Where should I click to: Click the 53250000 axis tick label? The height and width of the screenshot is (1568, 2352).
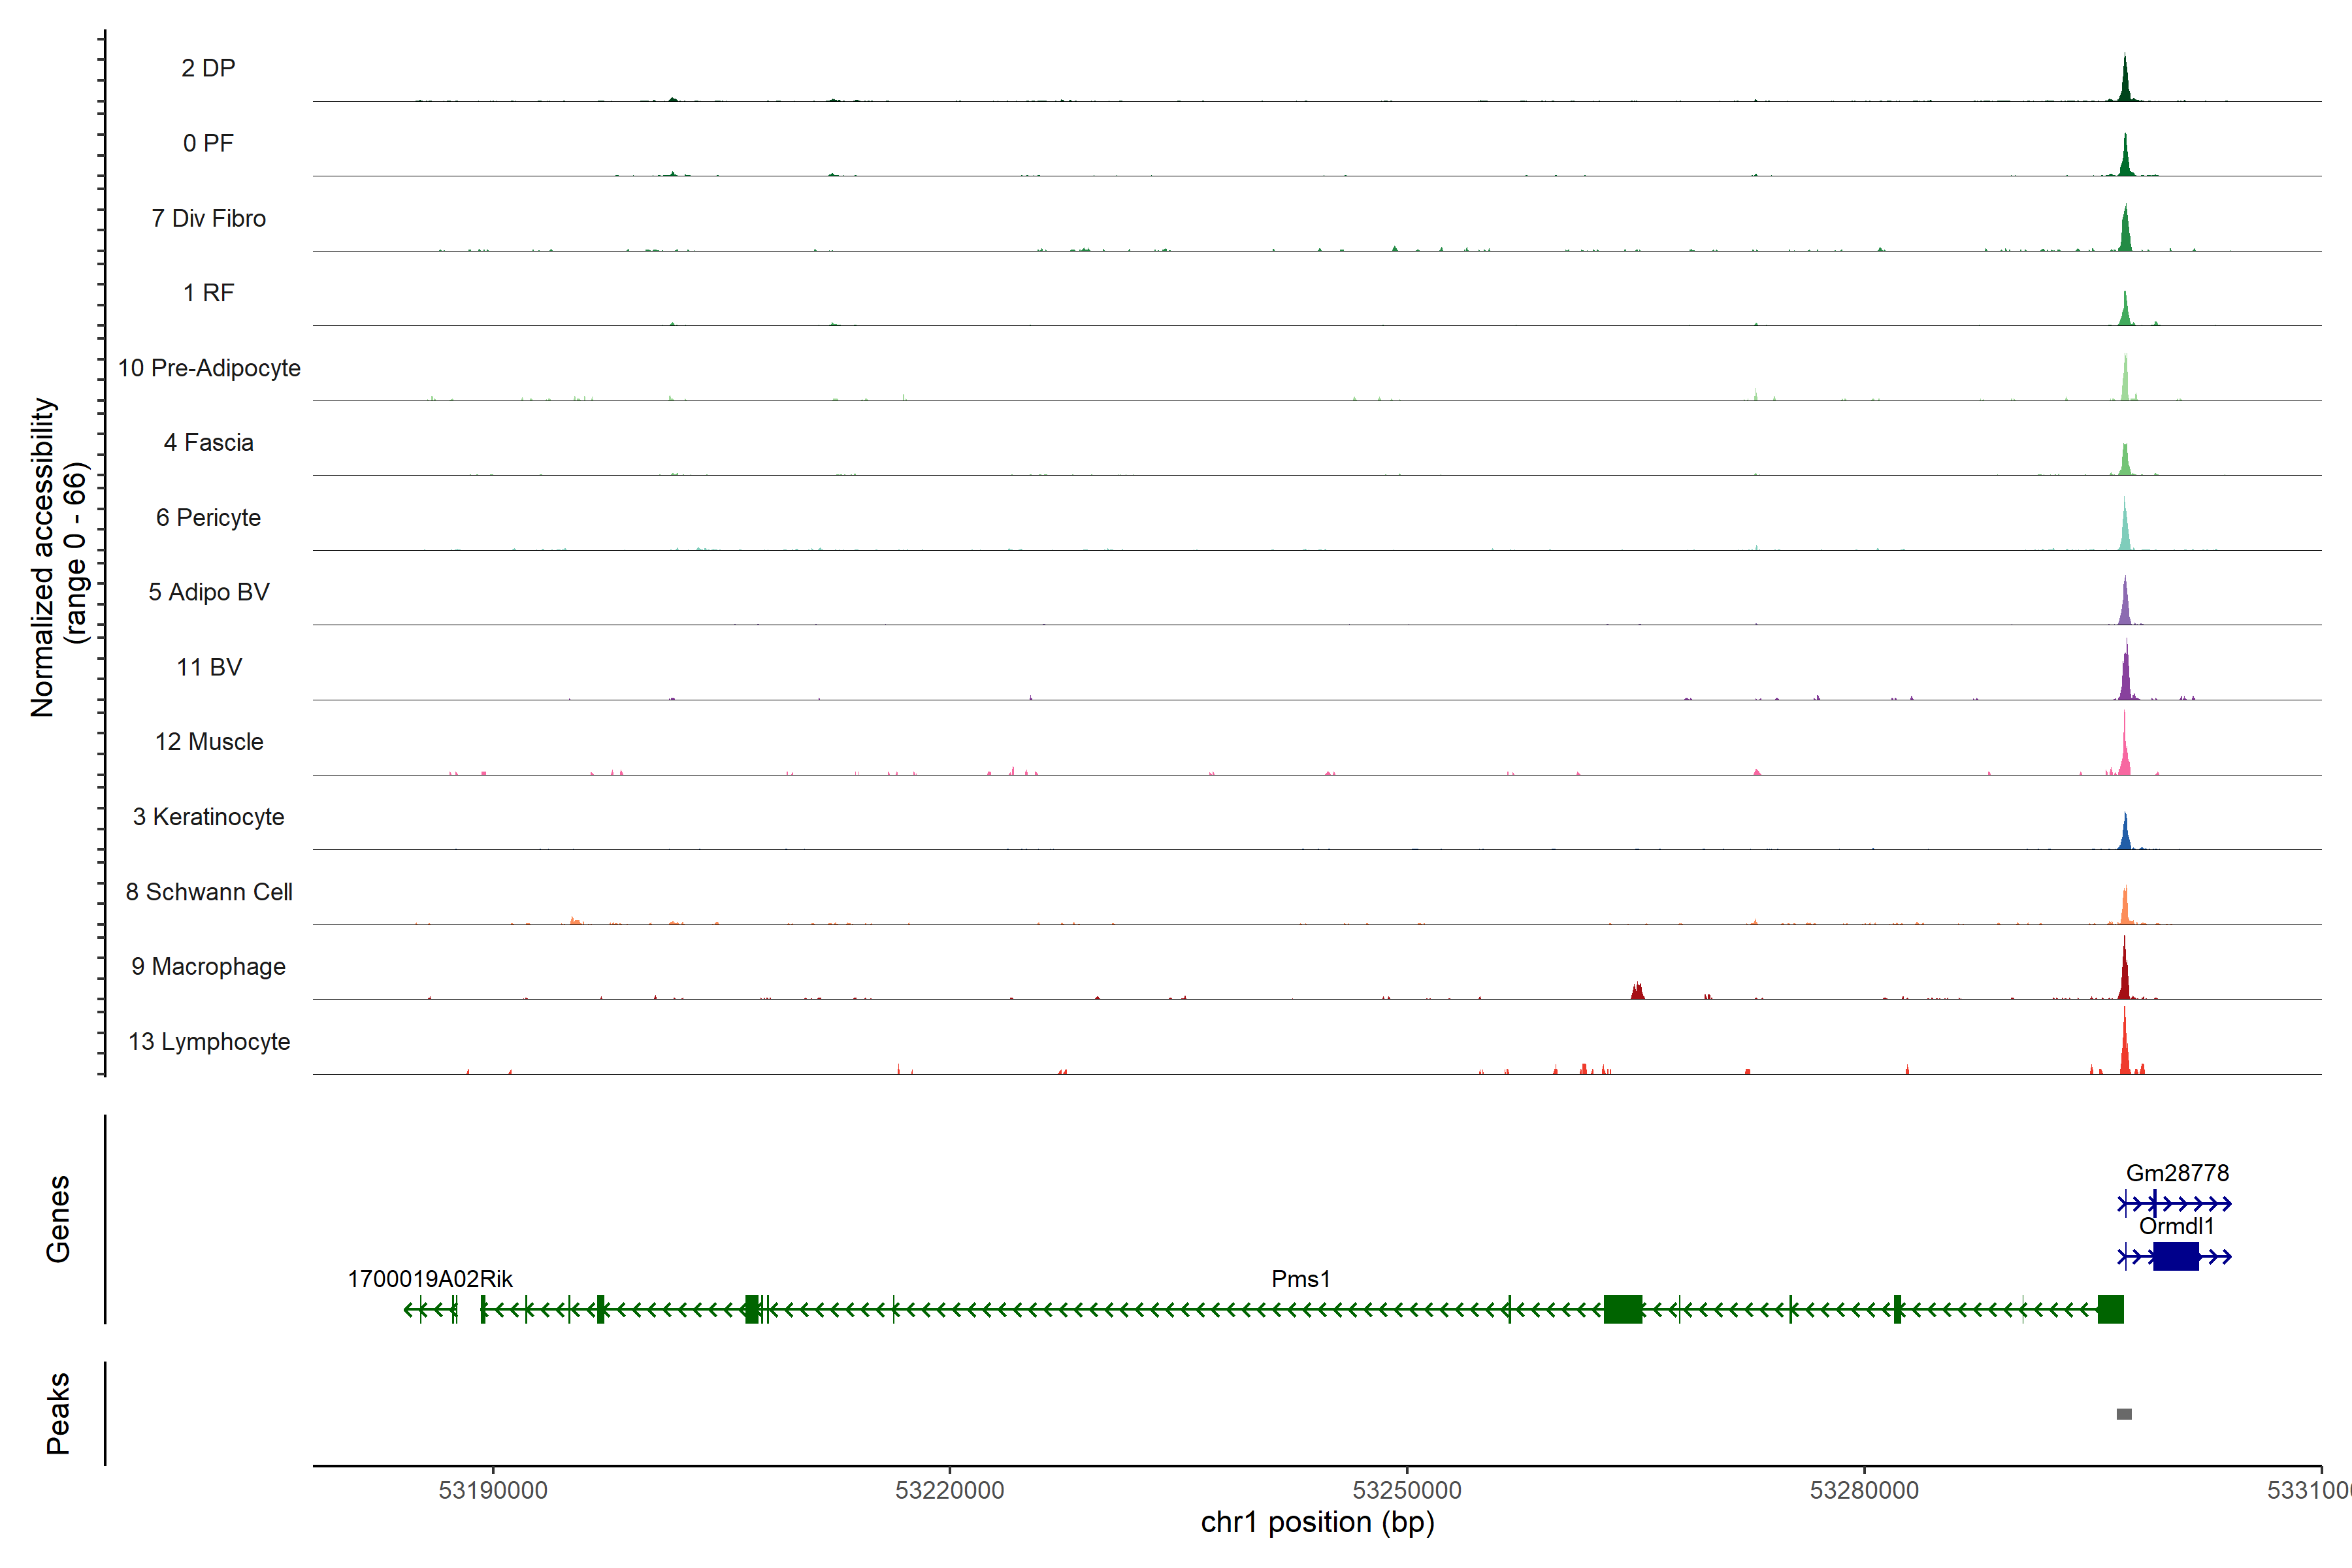coord(1407,1491)
